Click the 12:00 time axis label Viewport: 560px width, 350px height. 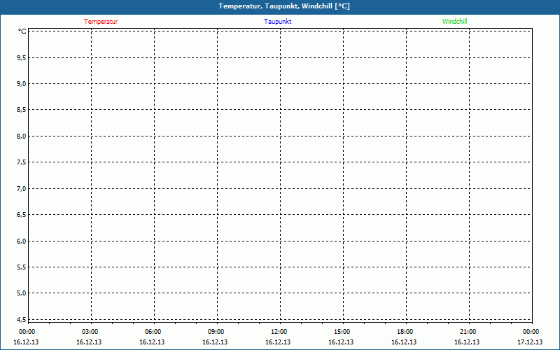coord(279,332)
